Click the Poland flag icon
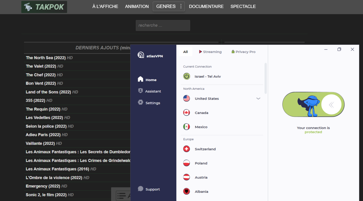363x201 pixels. [x=186, y=163]
